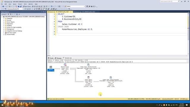The width and height of the screenshot is (190, 107).
Task: Click the Customer Index Scan operator icon
Action: tap(111, 77)
